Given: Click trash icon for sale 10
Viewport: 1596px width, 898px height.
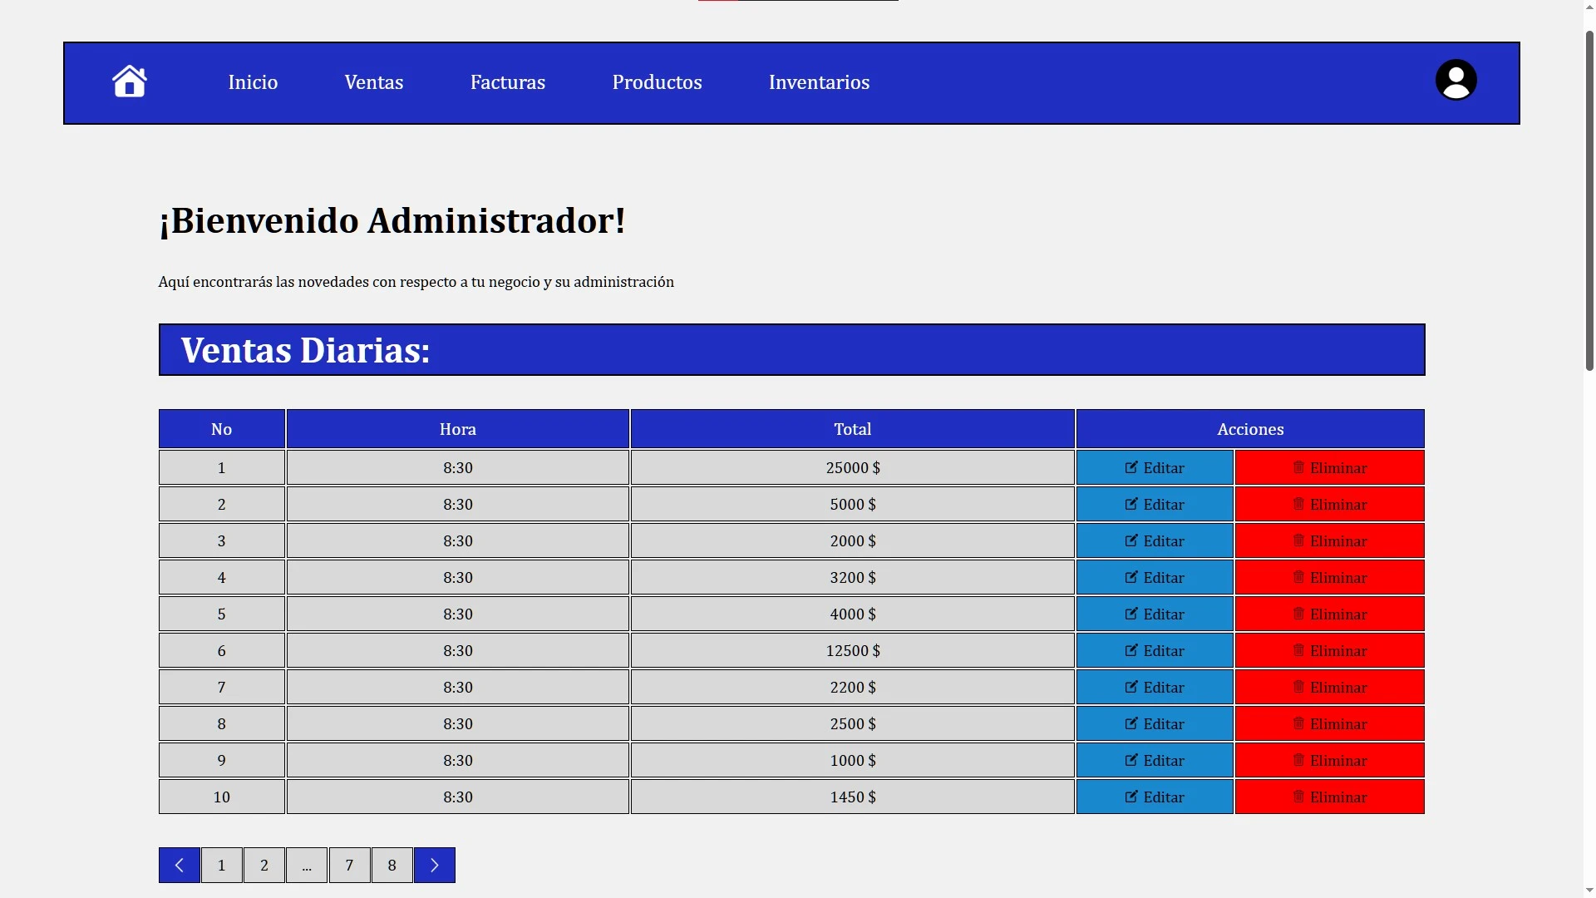Looking at the screenshot, I should pos(1298,797).
